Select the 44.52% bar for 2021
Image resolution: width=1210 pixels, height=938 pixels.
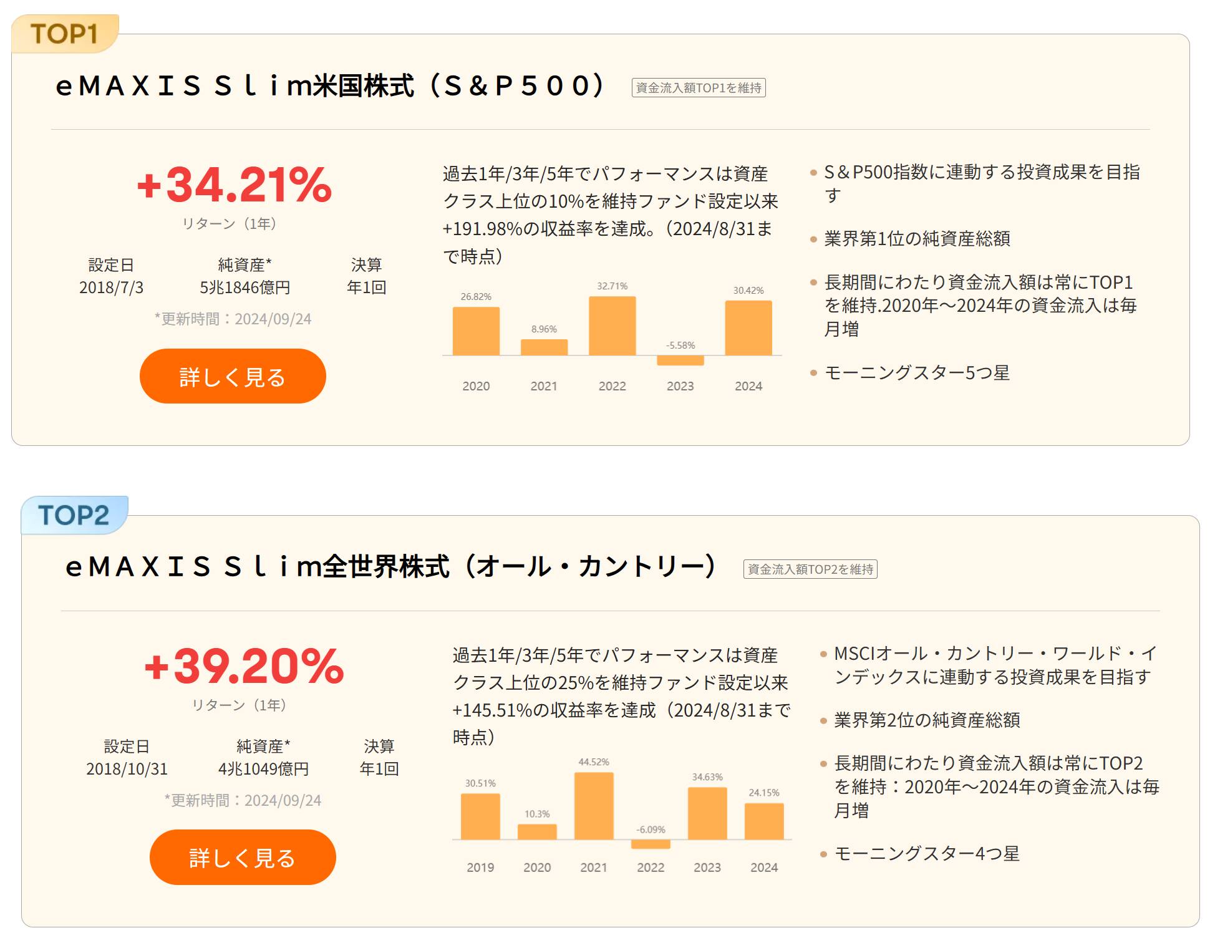pyautogui.click(x=594, y=806)
